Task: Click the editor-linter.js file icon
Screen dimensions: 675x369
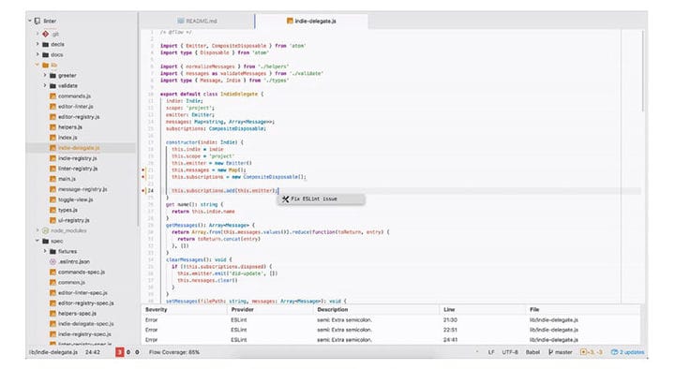Action: (52, 106)
